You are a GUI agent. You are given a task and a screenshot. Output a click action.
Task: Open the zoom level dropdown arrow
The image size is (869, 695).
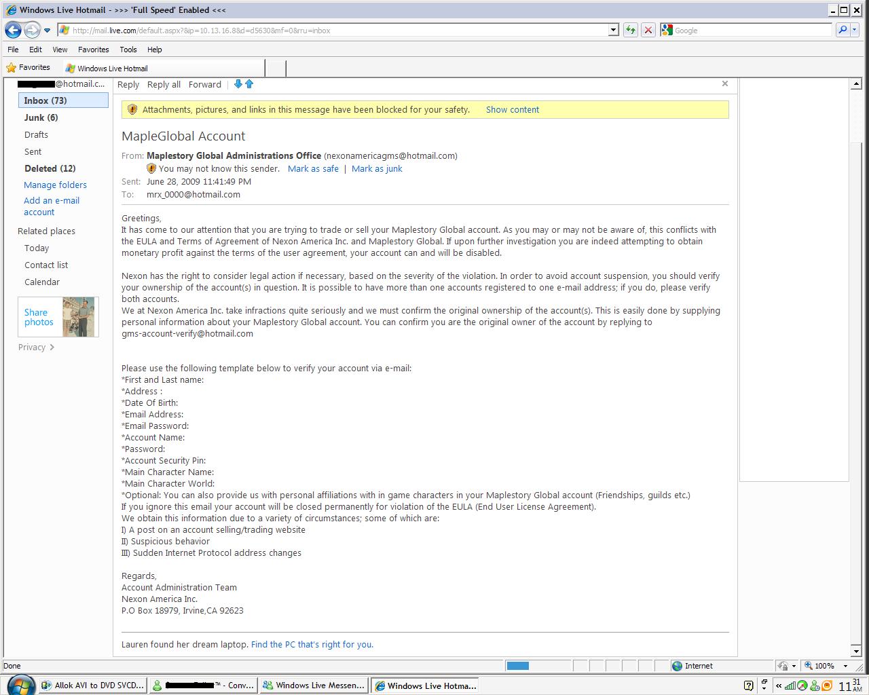[x=845, y=666]
